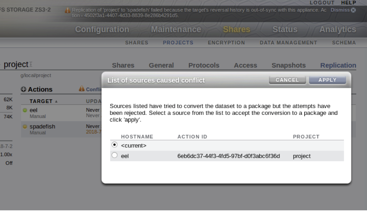The height and width of the screenshot is (211, 367).
Task: Go to DATA MANAGEMENT submenu
Action: click(x=288, y=43)
